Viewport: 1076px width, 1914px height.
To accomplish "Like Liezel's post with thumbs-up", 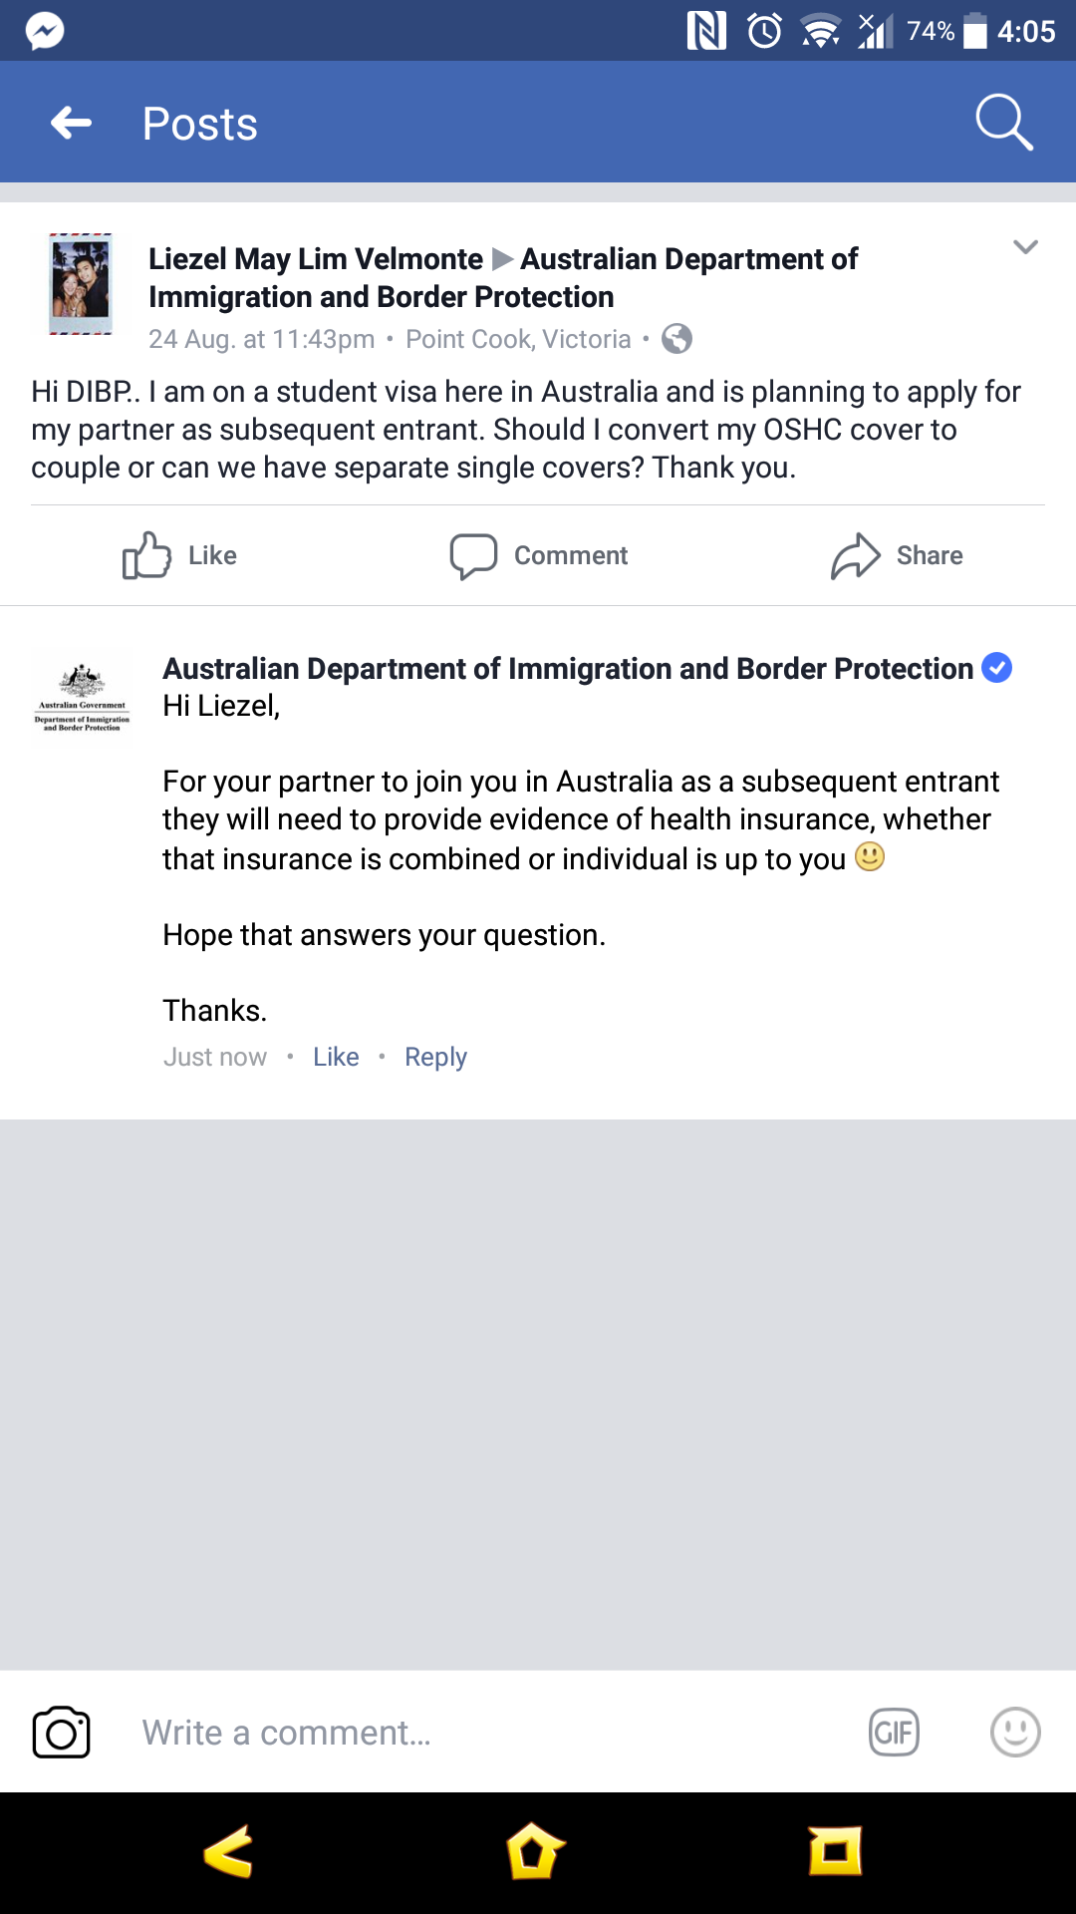I will 179,555.
